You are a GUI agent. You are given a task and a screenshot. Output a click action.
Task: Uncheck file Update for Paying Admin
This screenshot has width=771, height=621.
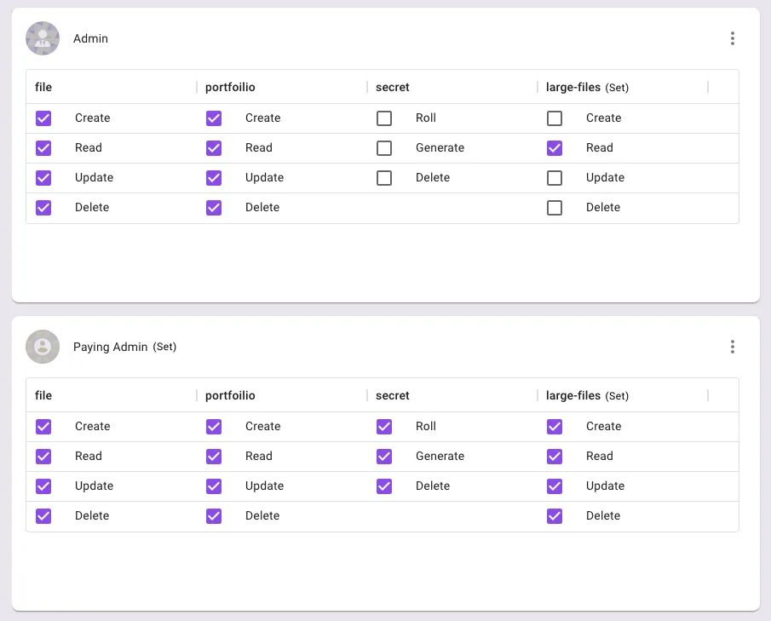point(43,486)
